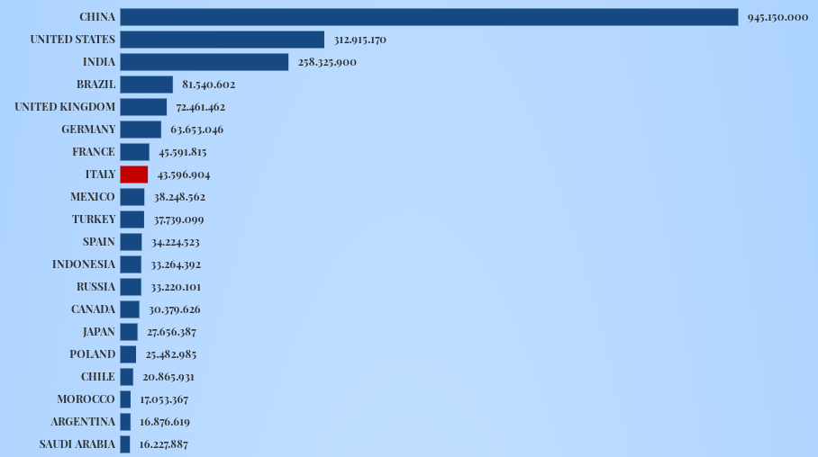Click the China bar in the chart

point(429,17)
